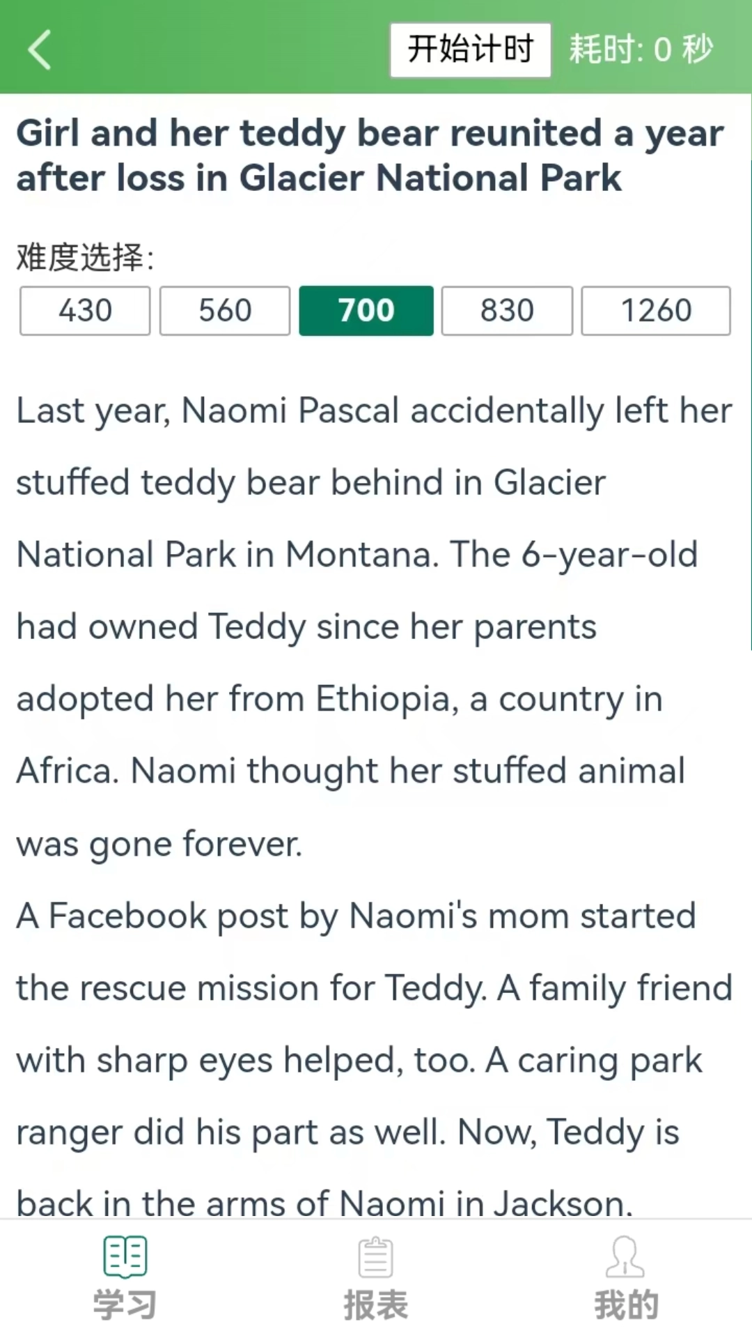
Task: Click the scrollbar on the right edge
Action: (x=749, y=404)
